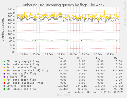Image resolution: width=127 pixels, height=98 pixels.
Task: Click the 'Cur:' column header
Action: click(x=62, y=58)
